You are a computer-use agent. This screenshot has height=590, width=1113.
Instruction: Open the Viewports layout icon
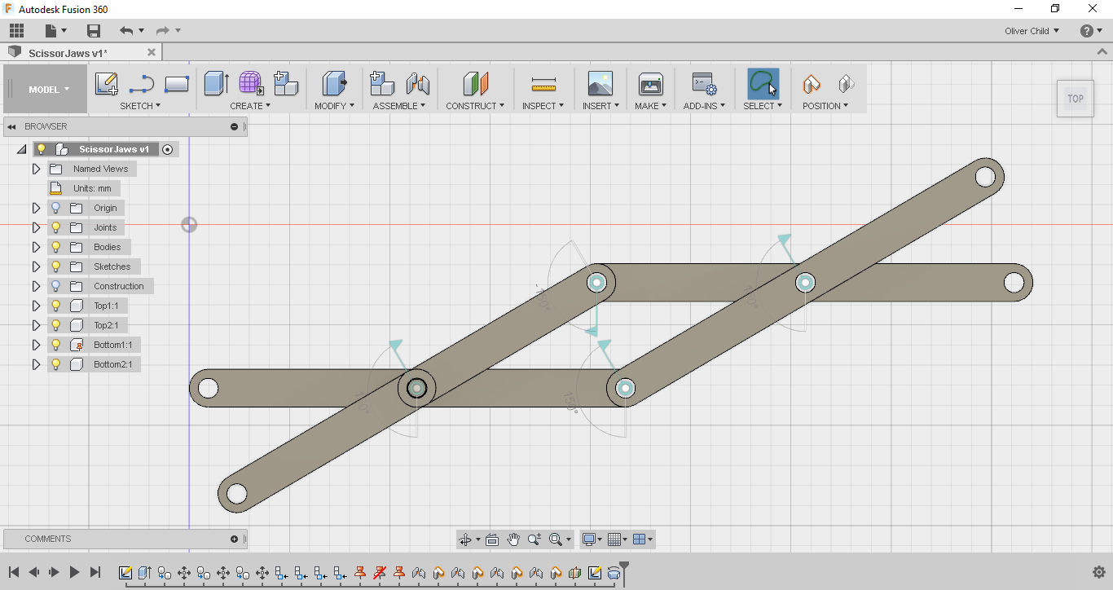pos(639,539)
